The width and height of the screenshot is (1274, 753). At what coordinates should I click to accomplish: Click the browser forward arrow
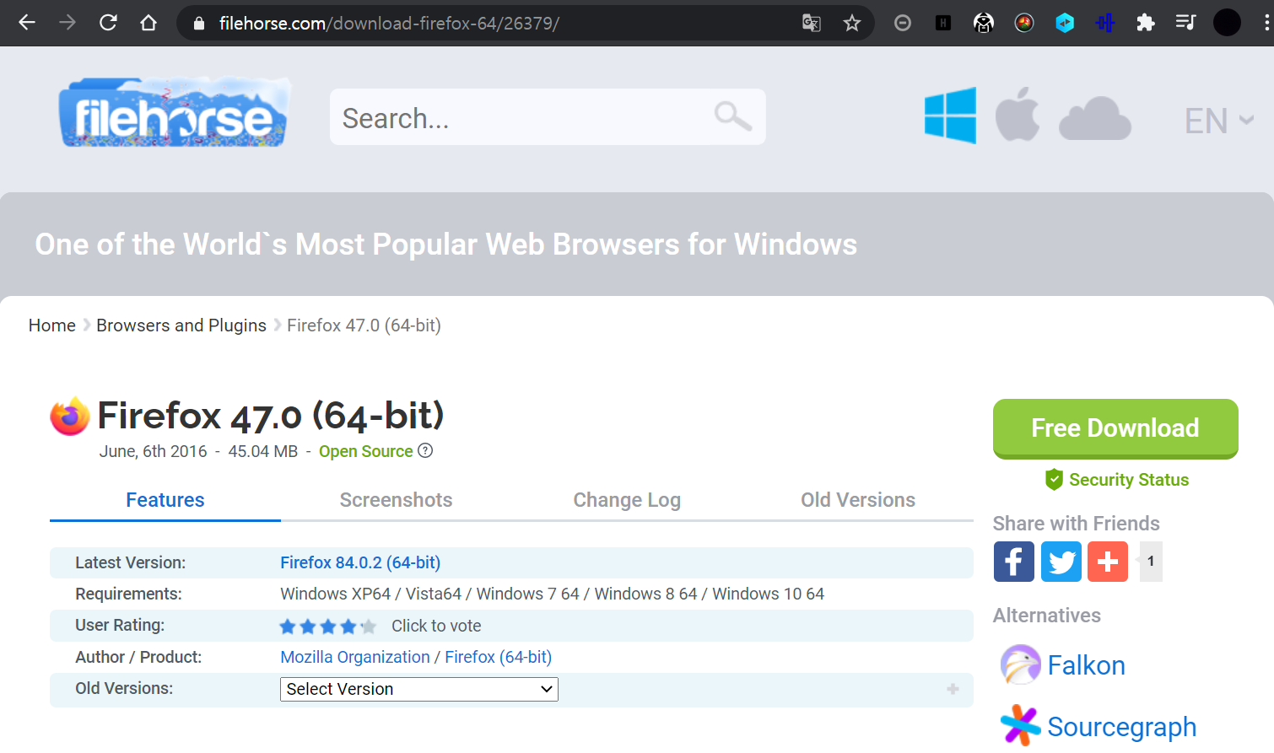click(67, 23)
